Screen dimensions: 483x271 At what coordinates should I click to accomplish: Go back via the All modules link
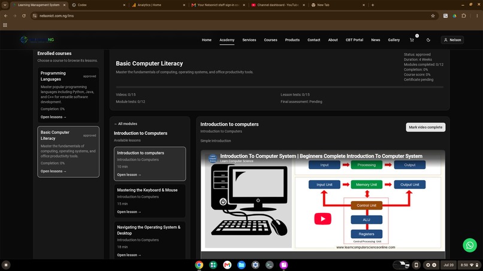pyautogui.click(x=125, y=124)
